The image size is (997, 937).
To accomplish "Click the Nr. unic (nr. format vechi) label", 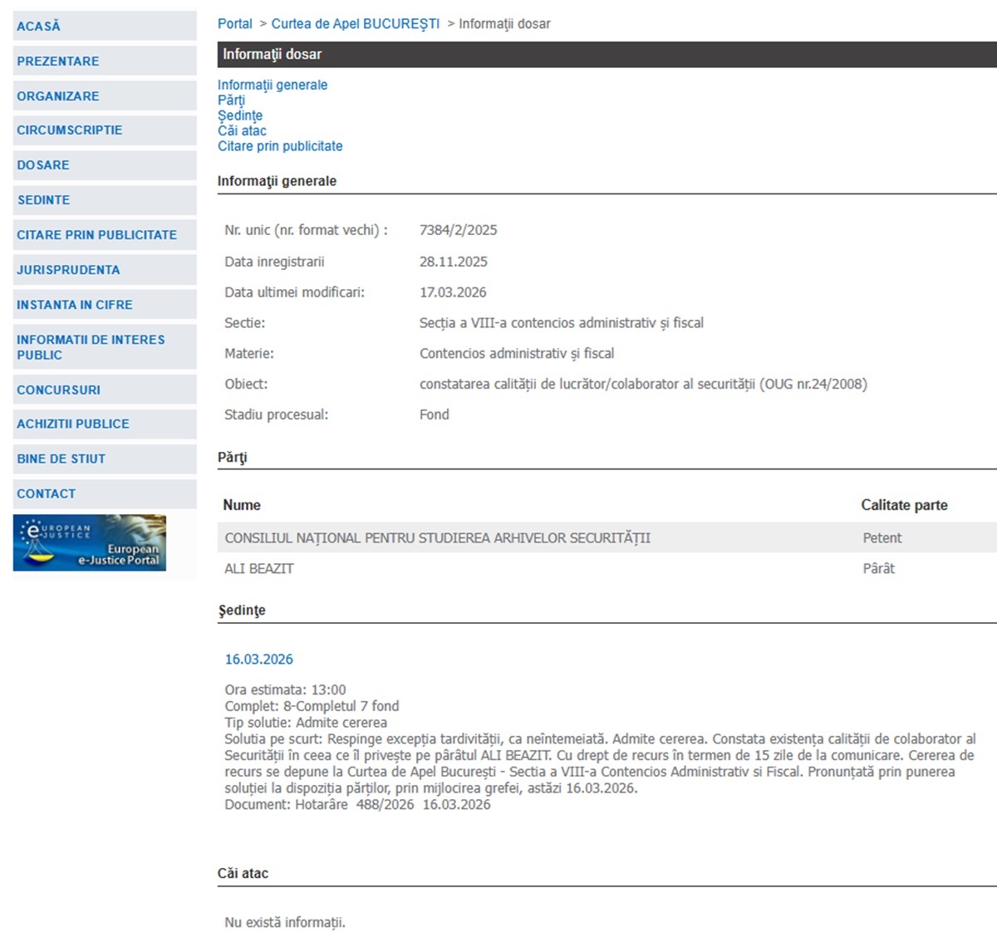I will (306, 230).
